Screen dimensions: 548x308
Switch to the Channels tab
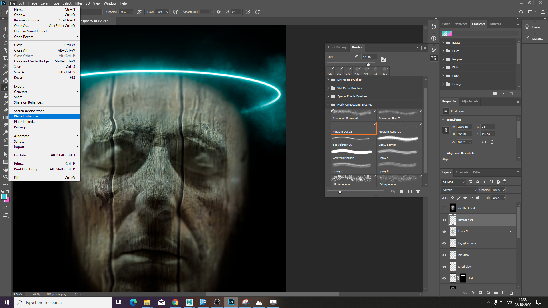click(x=462, y=172)
